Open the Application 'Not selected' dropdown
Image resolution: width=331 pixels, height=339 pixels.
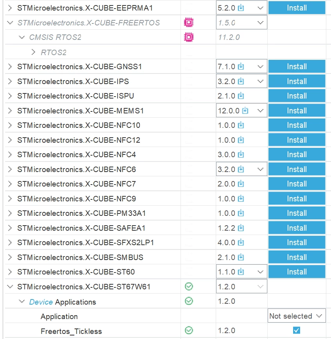point(297,316)
